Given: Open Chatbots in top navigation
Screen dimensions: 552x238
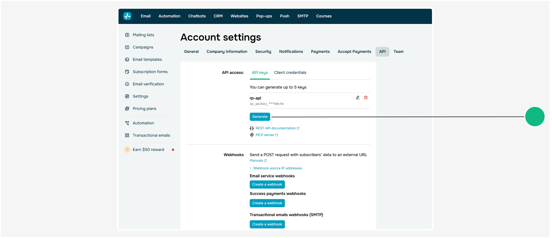Looking at the screenshot, I should pos(197,16).
